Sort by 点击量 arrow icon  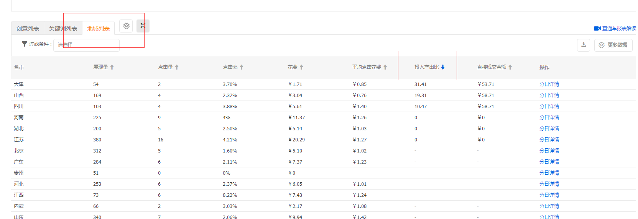click(177, 67)
